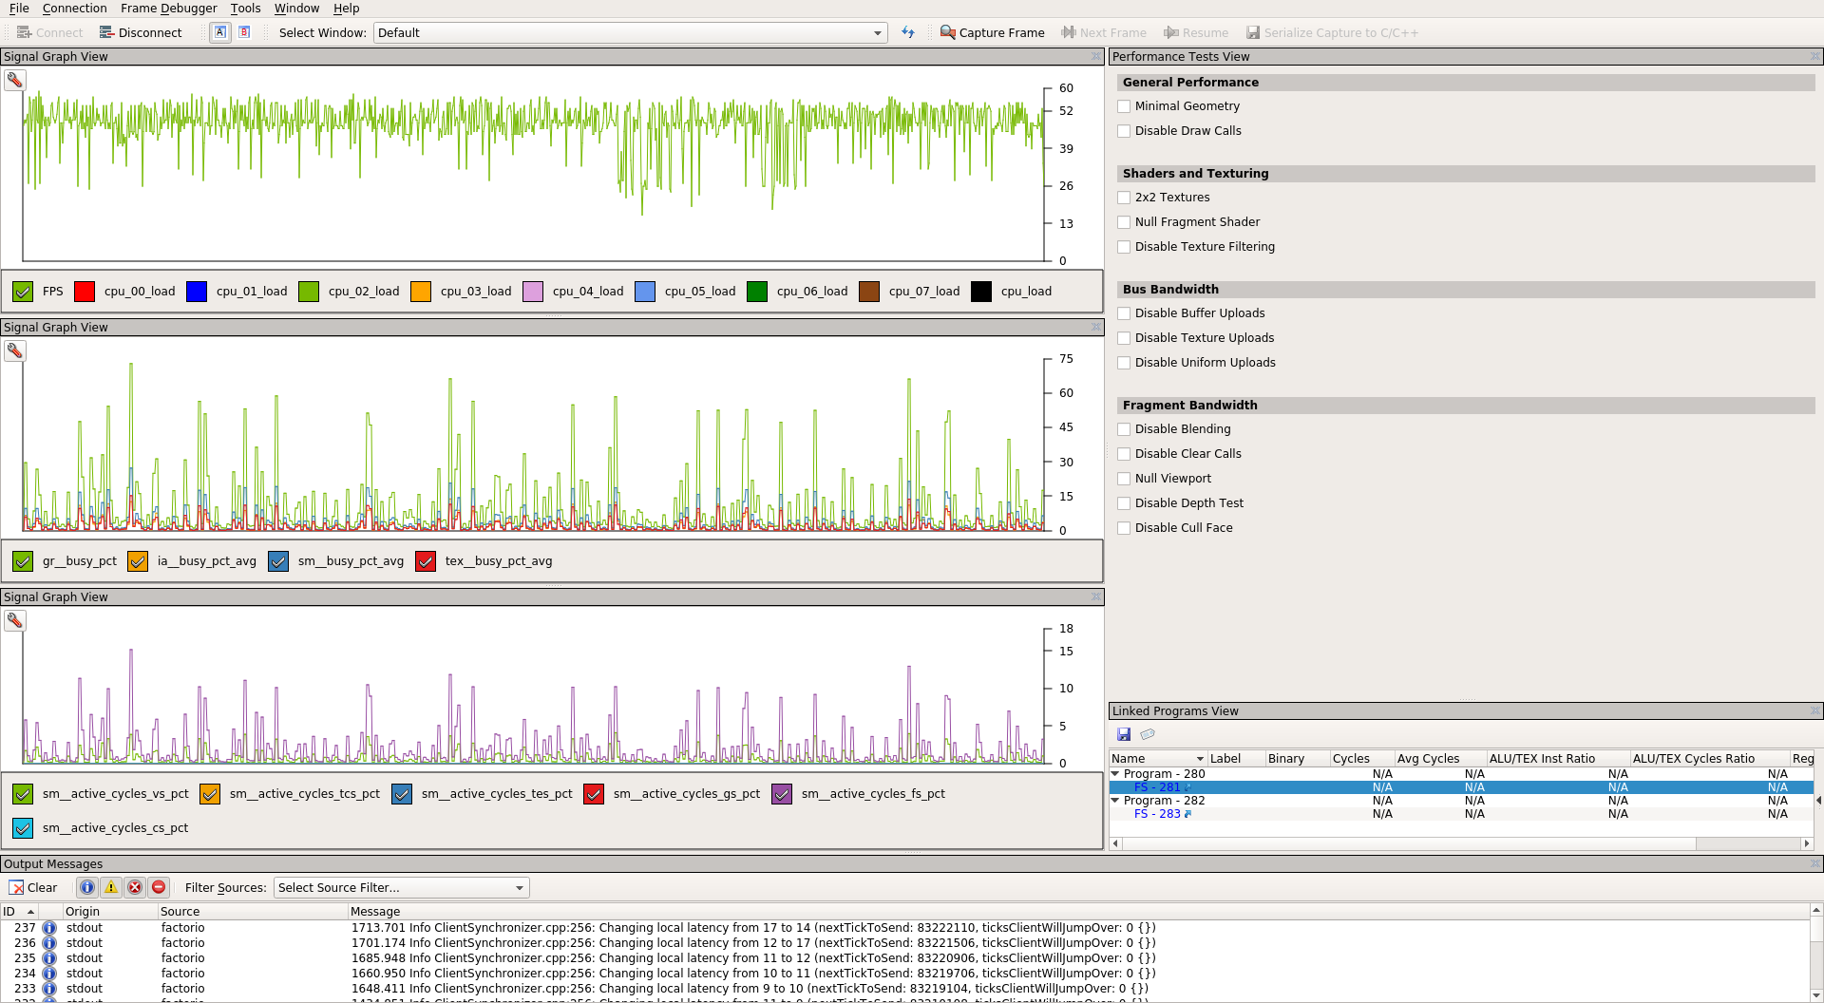The height and width of the screenshot is (1003, 1824).
Task: Toggle sm__active_cycles_cs_pct signal
Action: pyautogui.click(x=23, y=828)
